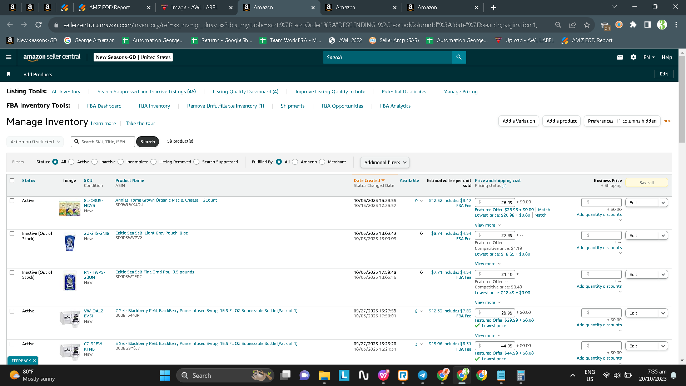Check the Celtic Sea Salt Light Grey Pouch row
This screenshot has height=386, width=686.
[x=12, y=233]
